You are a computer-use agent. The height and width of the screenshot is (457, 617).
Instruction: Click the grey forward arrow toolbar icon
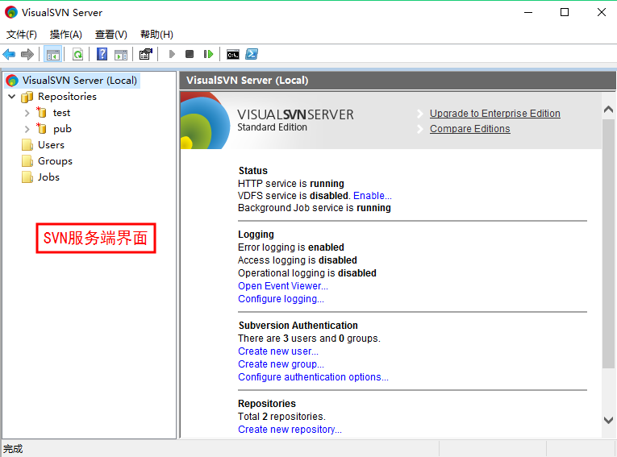point(27,54)
